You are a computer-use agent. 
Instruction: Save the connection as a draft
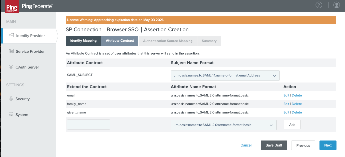[274, 145]
